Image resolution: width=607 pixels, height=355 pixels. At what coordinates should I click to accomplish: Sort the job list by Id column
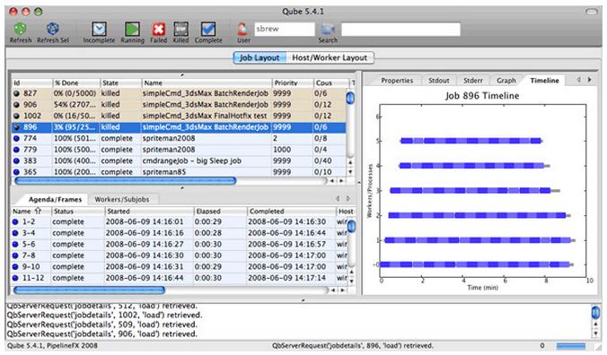31,82
